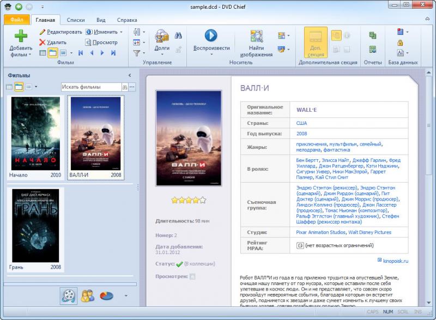Screen dimensions: 436x320
Task: Click the red X Удалить button
Action: (x=53, y=43)
